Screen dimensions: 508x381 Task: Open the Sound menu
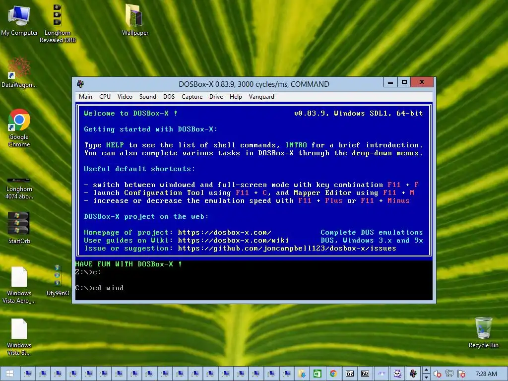click(148, 97)
